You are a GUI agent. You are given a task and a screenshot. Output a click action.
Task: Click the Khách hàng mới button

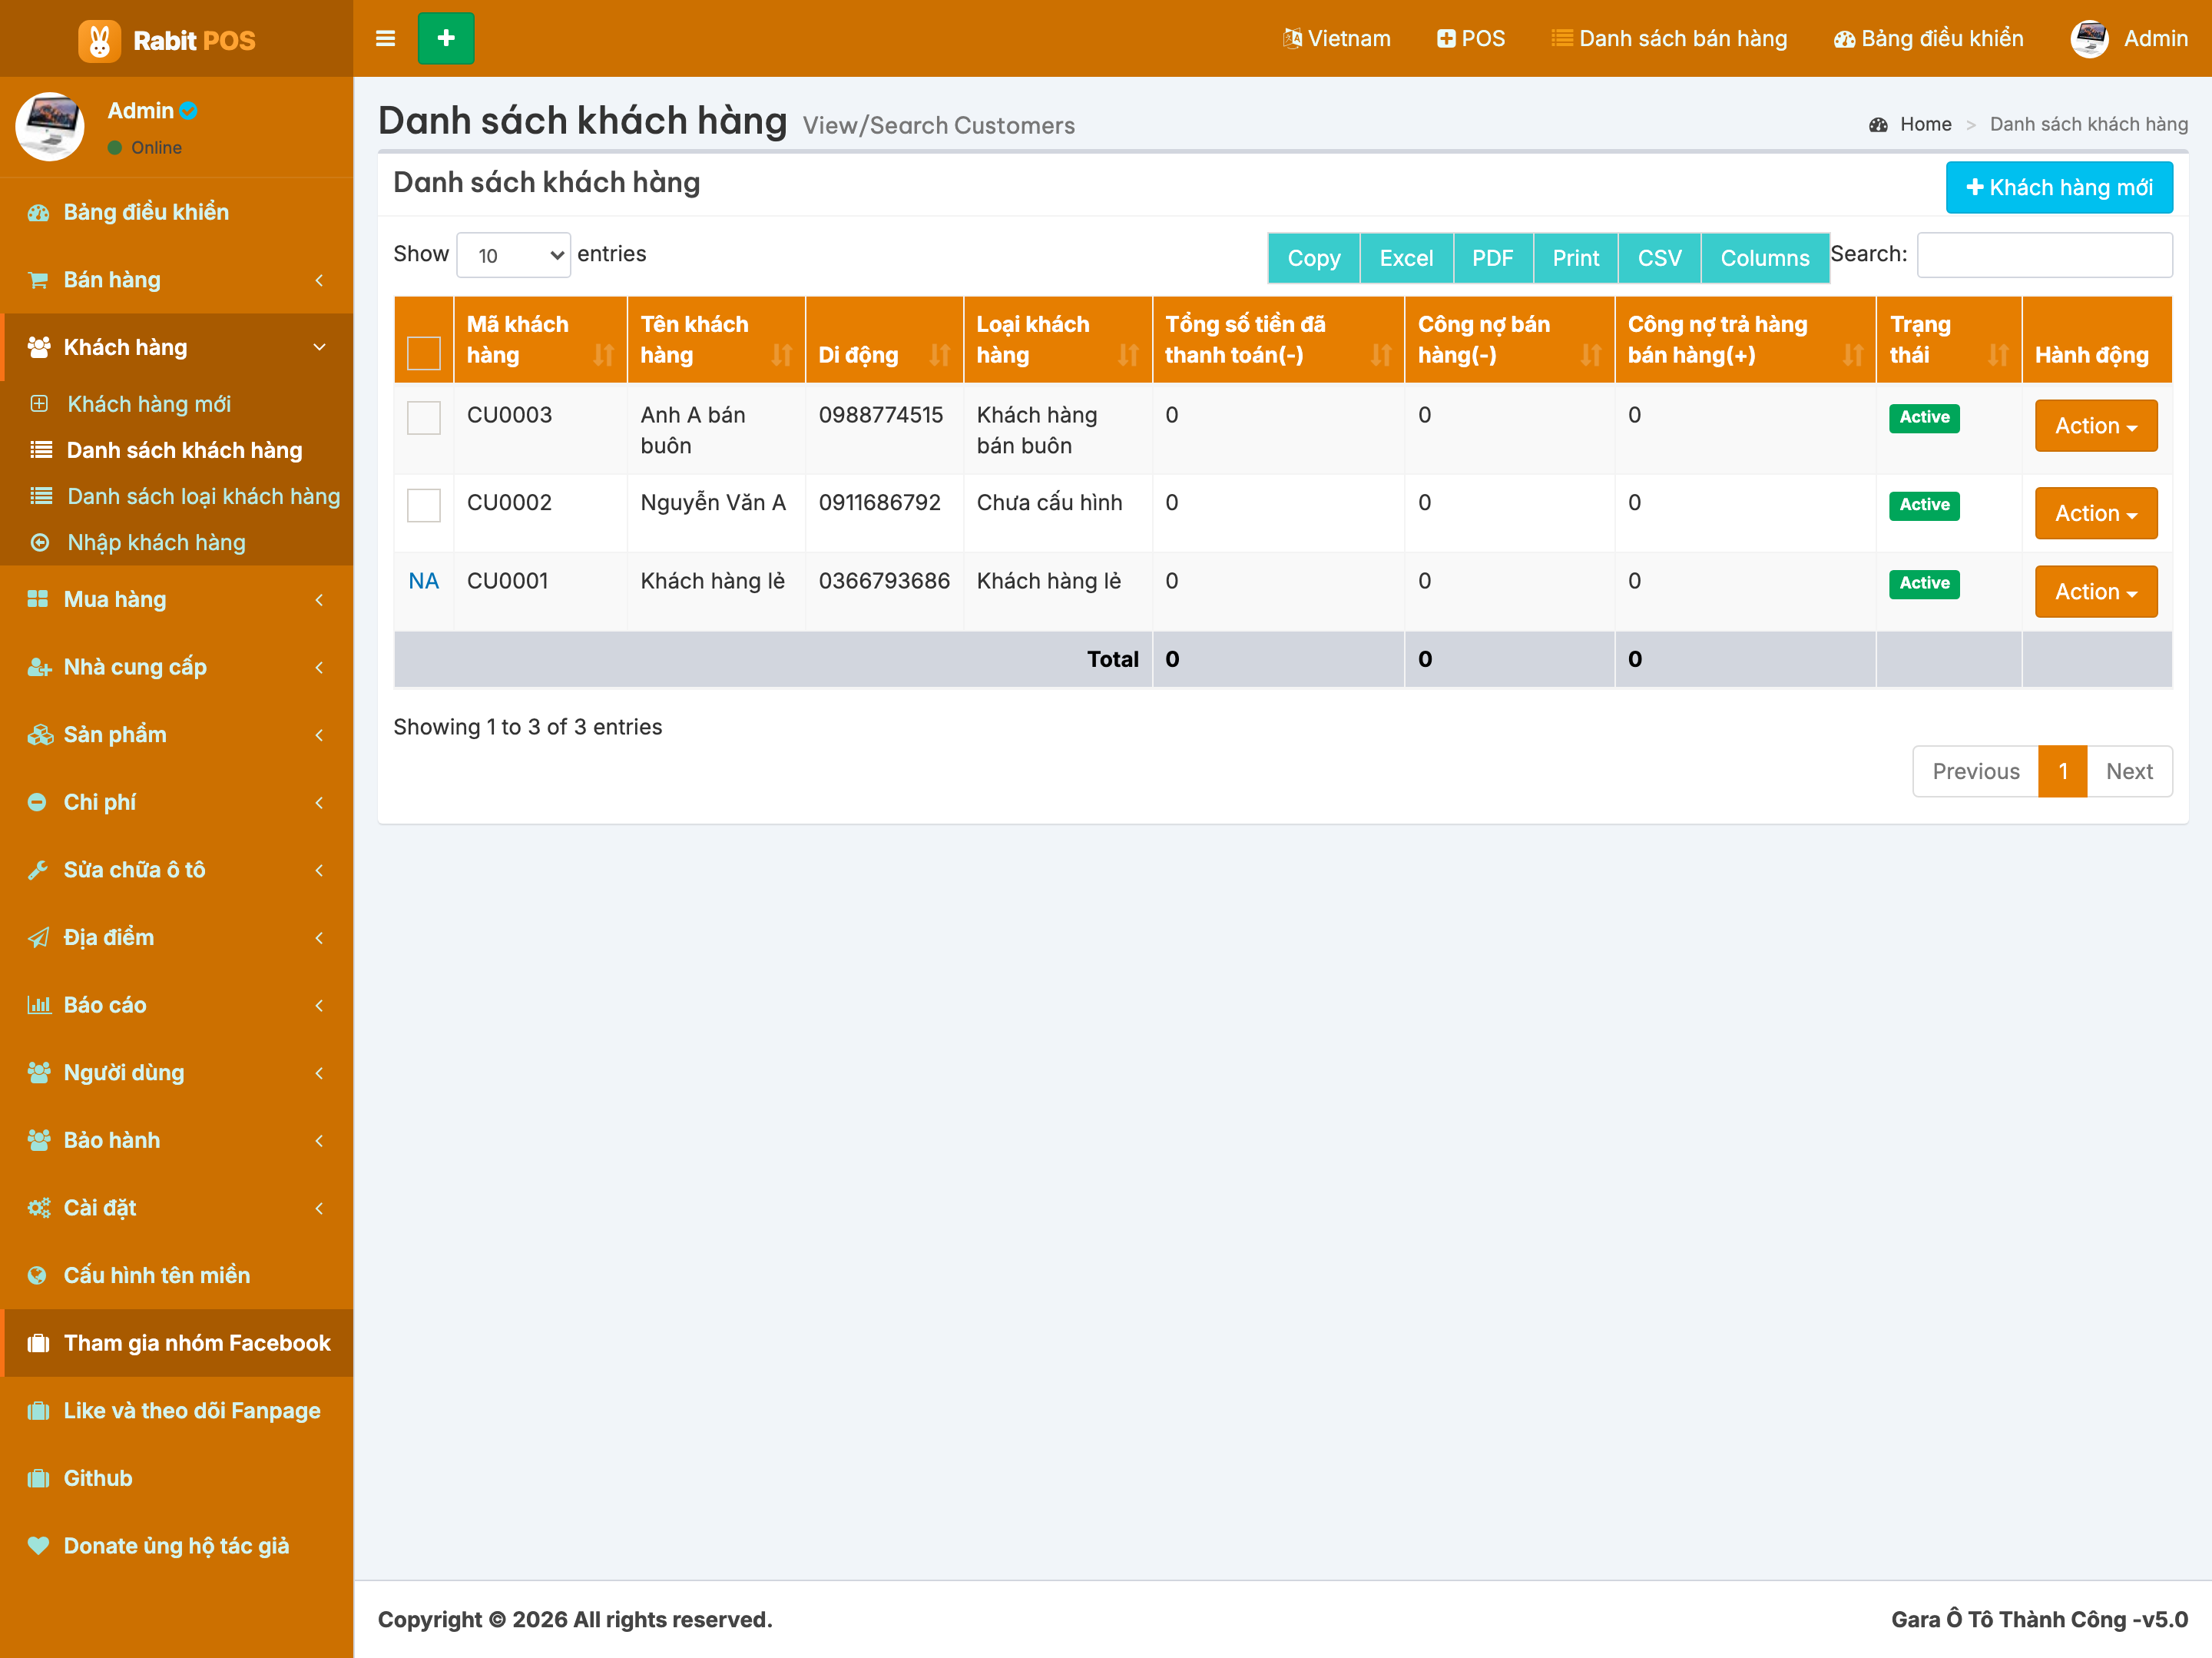coord(2059,187)
